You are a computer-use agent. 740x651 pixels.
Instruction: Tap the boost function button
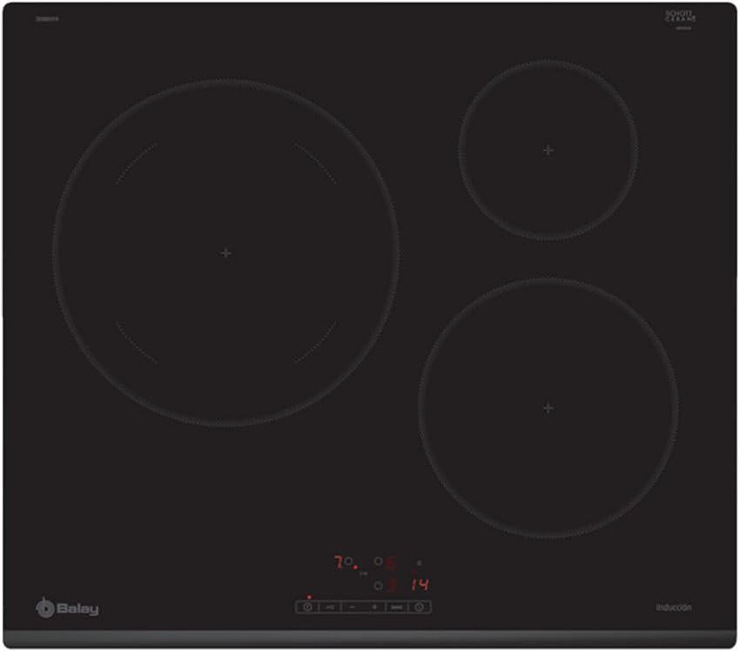pos(396,607)
